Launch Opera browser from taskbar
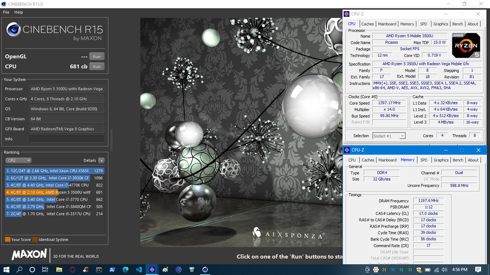490x275 pixels. (72, 270)
